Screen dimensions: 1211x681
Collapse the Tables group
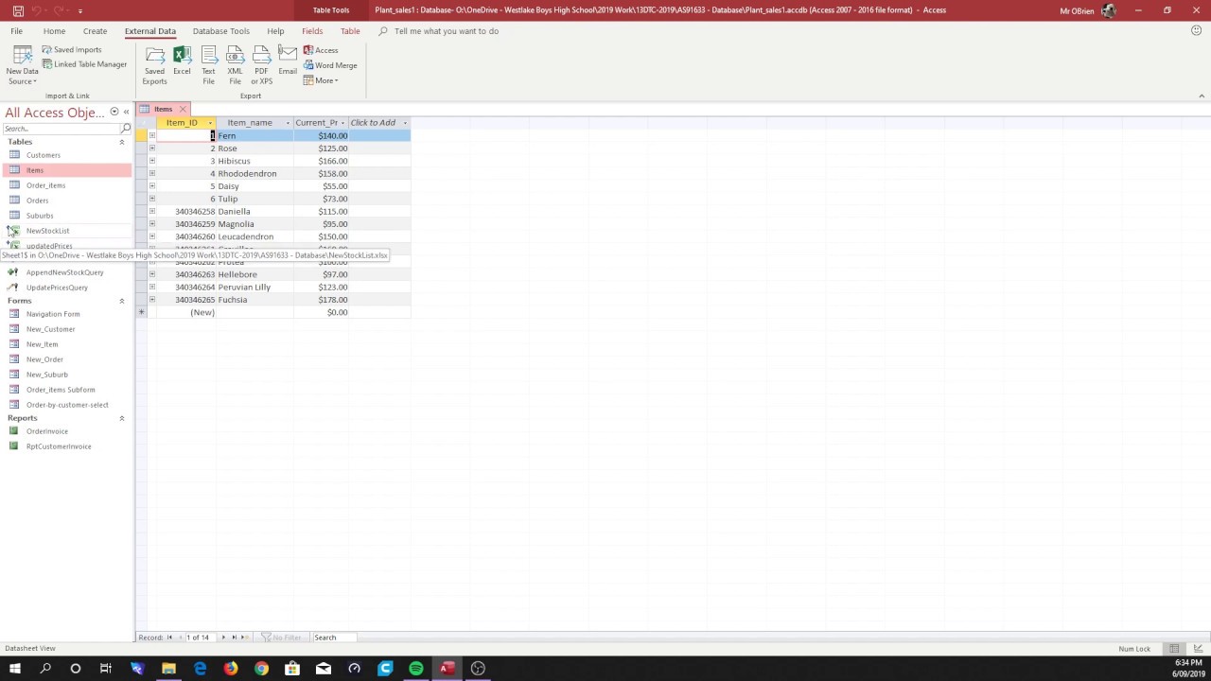(121, 142)
